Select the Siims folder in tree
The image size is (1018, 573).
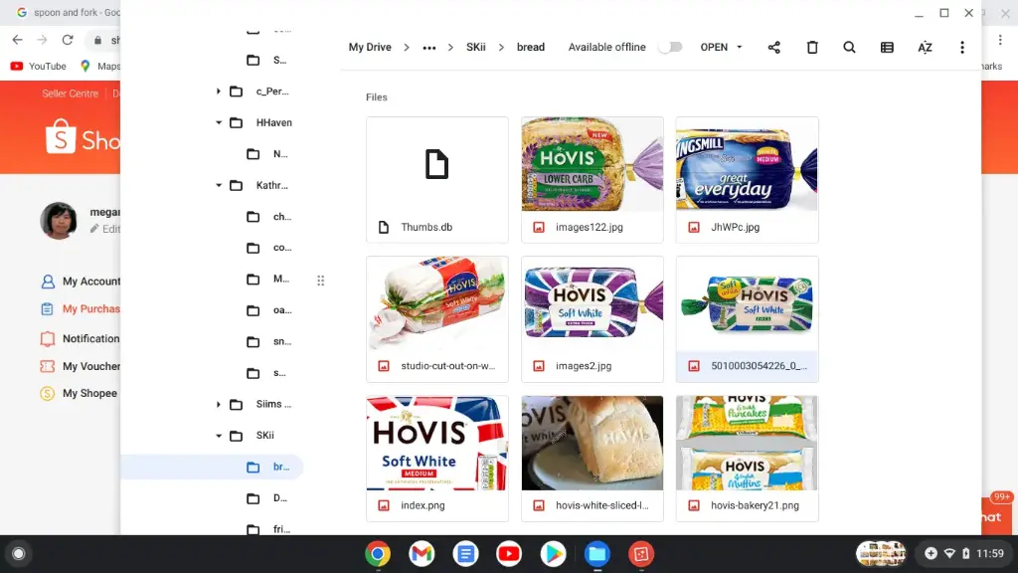[261, 405]
